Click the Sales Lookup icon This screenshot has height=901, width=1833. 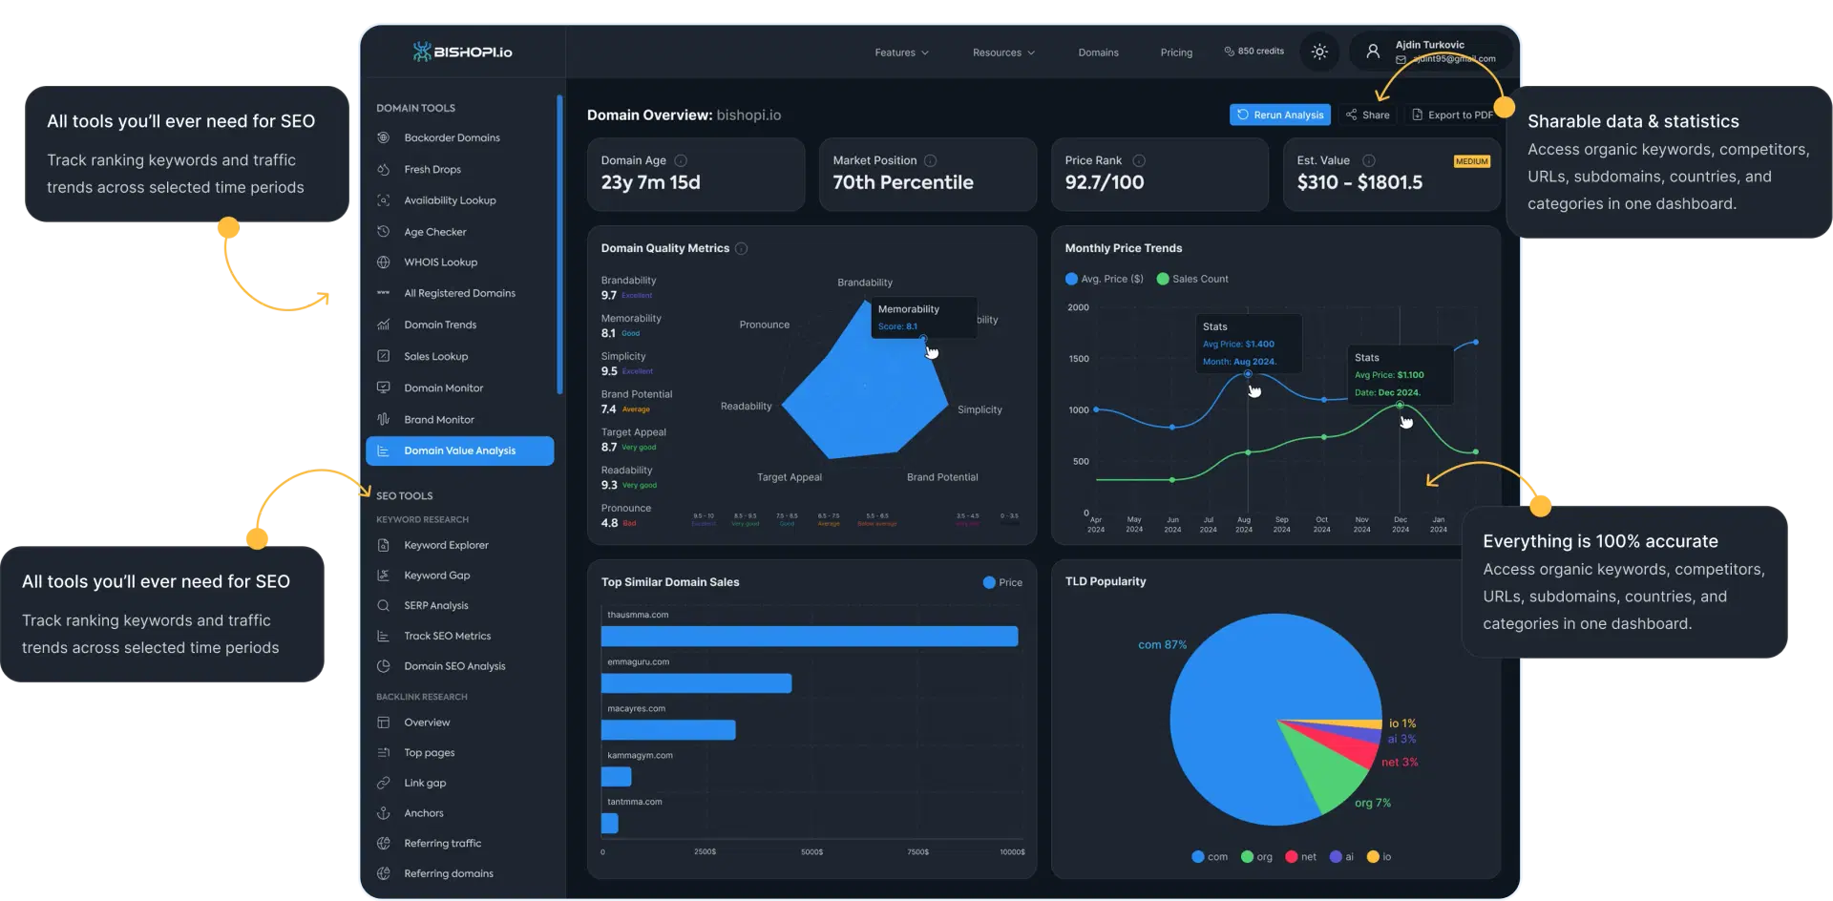pos(383,356)
